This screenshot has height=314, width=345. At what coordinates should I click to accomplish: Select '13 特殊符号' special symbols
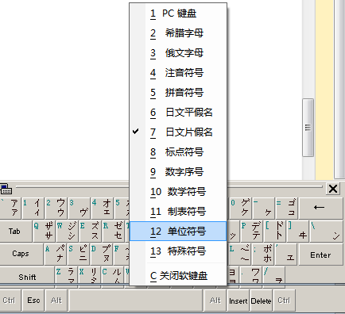tap(178, 251)
